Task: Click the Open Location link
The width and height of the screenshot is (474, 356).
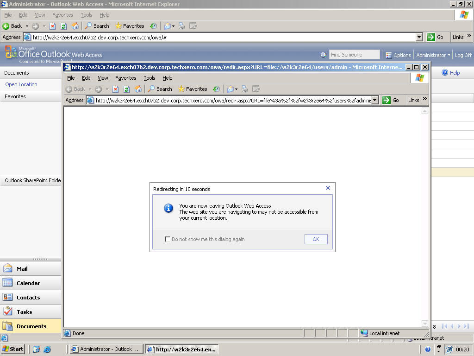Action: pyautogui.click(x=21, y=84)
